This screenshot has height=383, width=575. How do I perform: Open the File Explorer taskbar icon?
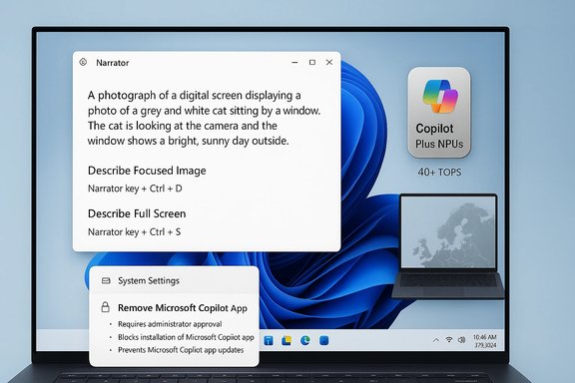(287, 341)
